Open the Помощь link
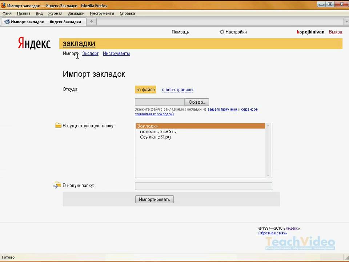 (180, 32)
